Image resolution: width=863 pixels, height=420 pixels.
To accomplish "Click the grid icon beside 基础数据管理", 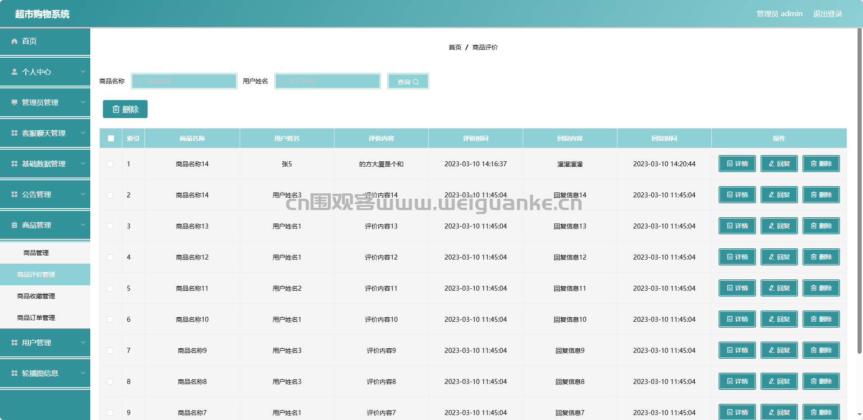I will (x=14, y=164).
